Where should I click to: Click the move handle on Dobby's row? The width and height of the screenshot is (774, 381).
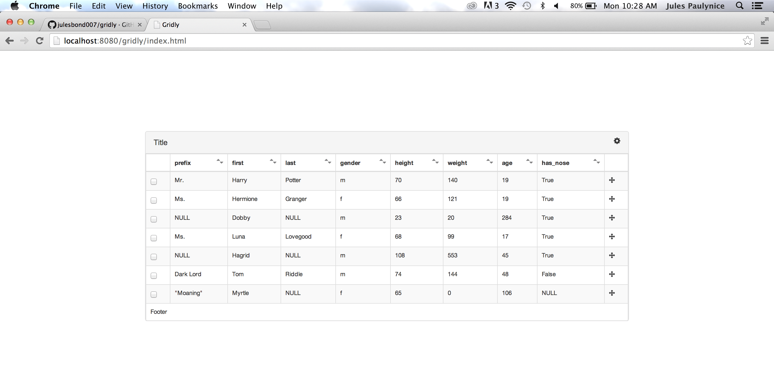612,218
